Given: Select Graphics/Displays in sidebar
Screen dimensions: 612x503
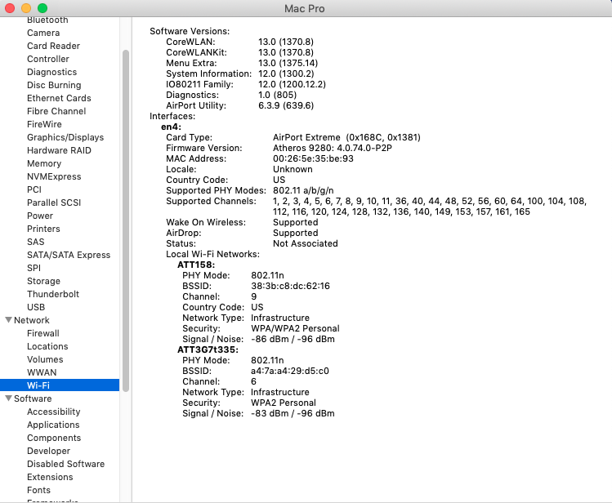Looking at the screenshot, I should 65,137.
